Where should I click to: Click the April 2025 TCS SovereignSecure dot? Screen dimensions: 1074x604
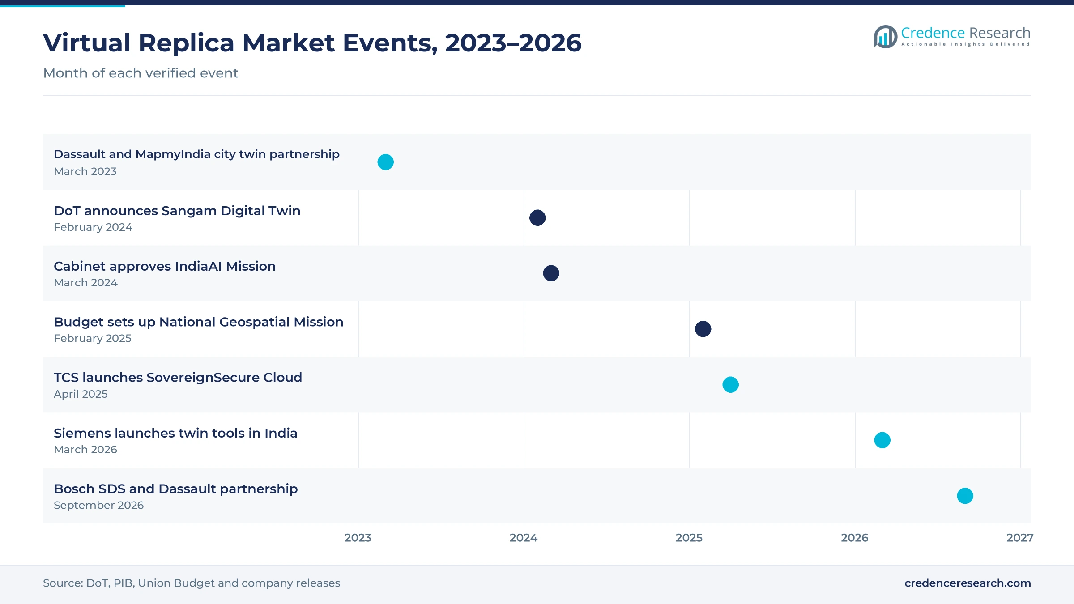730,385
